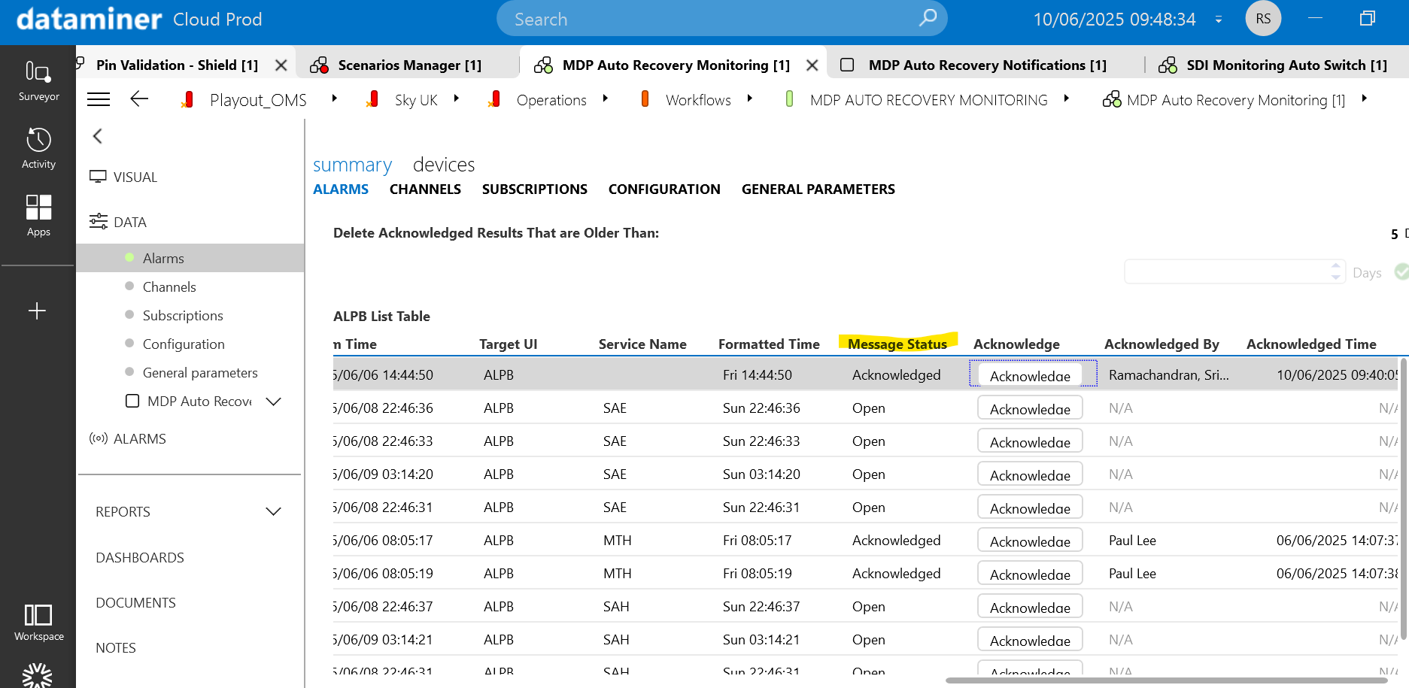
Task: Click the Sky UK breadcrumb alarm icon
Action: point(372,99)
